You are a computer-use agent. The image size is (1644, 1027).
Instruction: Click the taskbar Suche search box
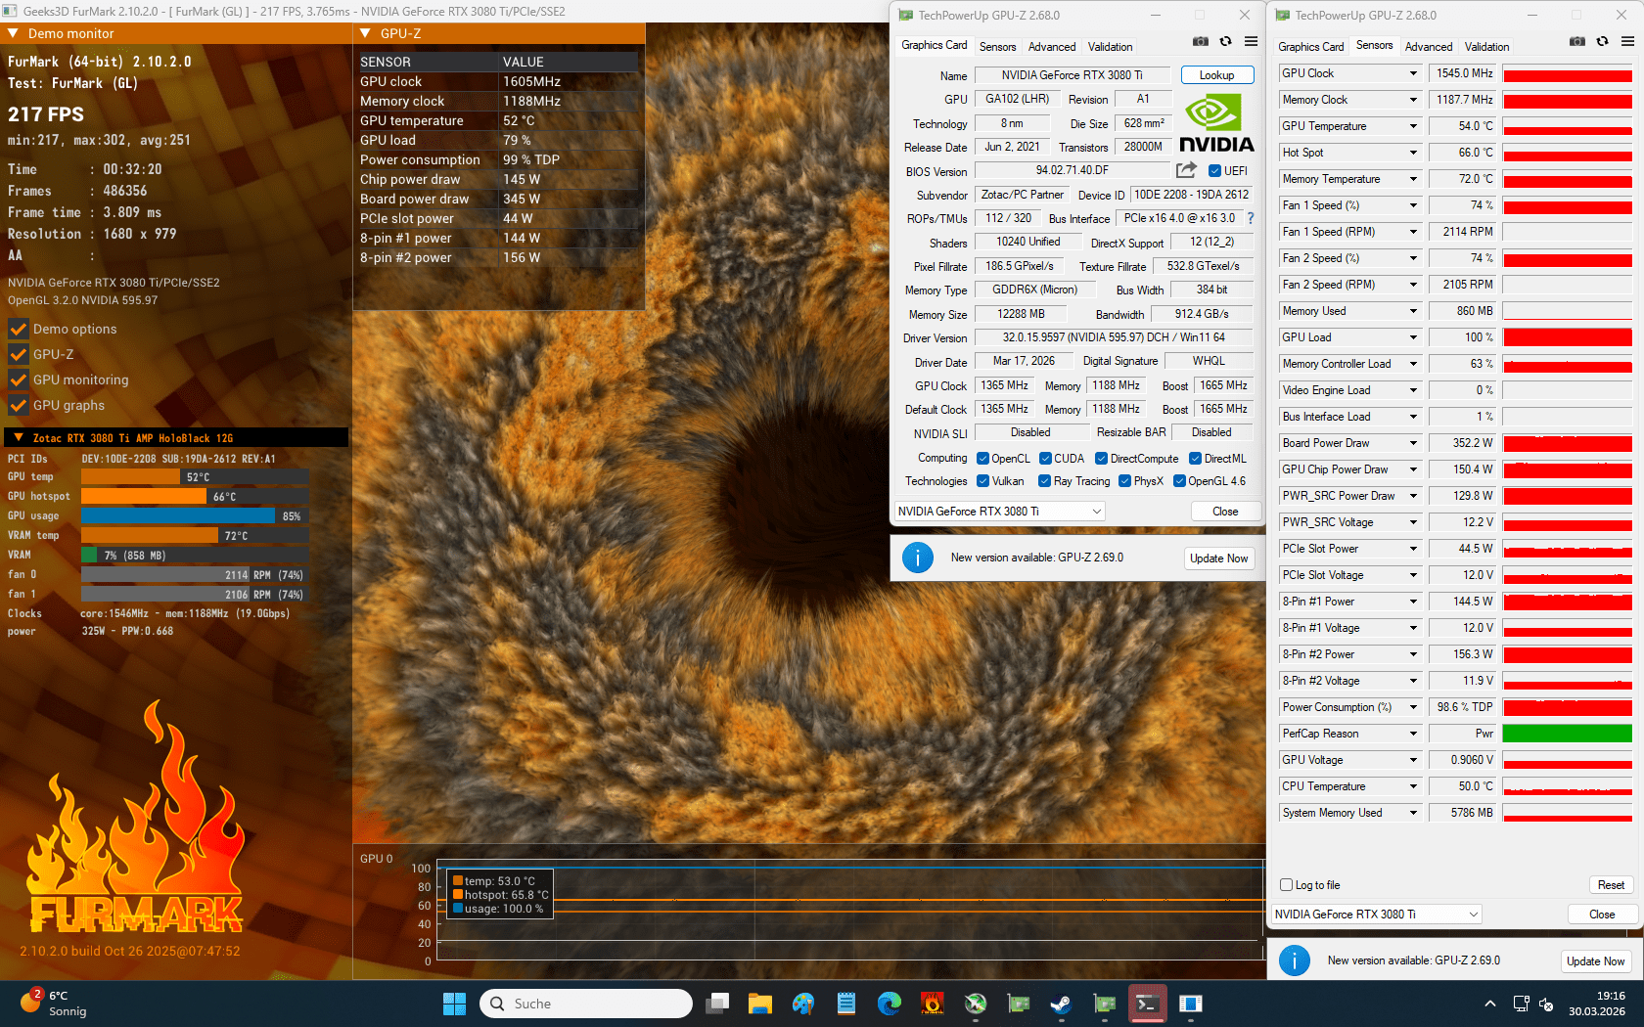(586, 1004)
